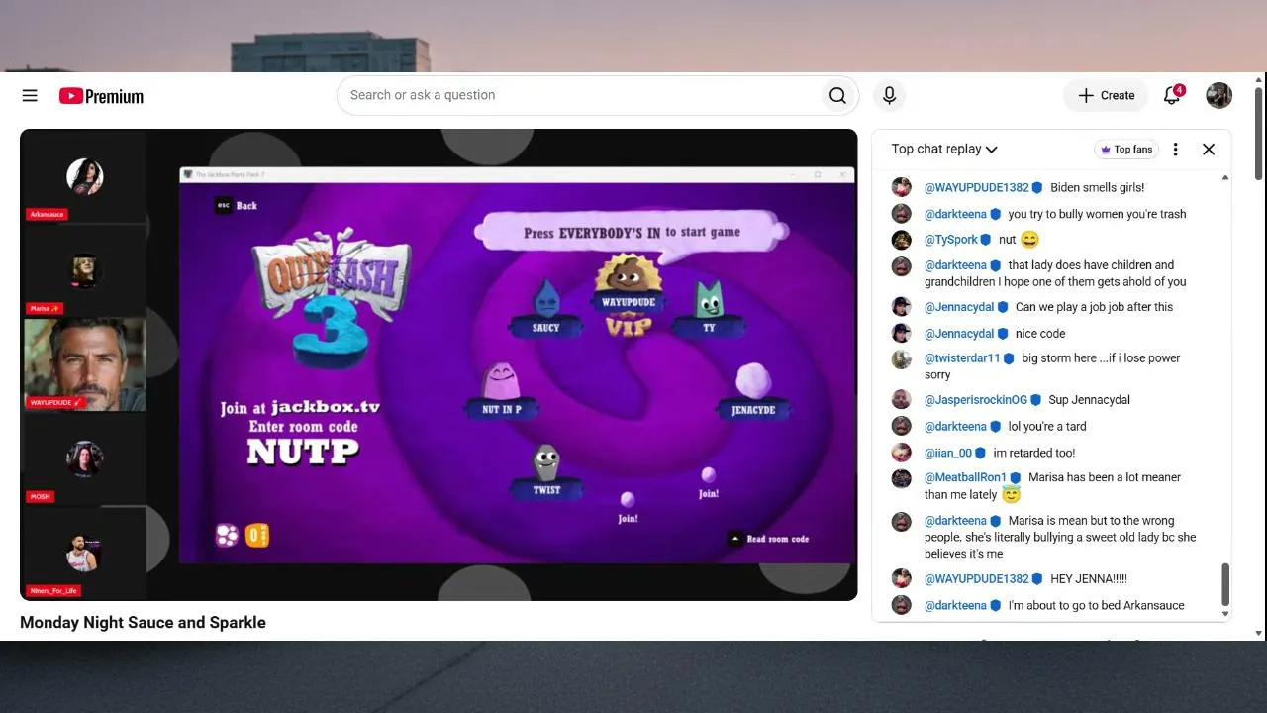Click avatar beside lol you're a tard

tap(901, 426)
